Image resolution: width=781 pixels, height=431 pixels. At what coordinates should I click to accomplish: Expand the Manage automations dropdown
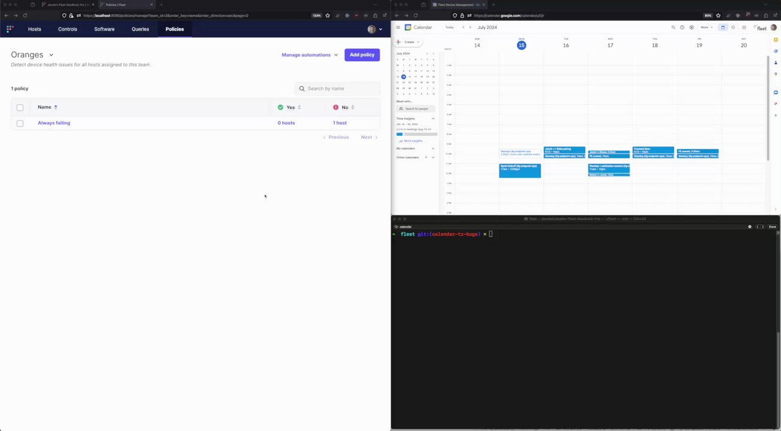click(x=310, y=55)
